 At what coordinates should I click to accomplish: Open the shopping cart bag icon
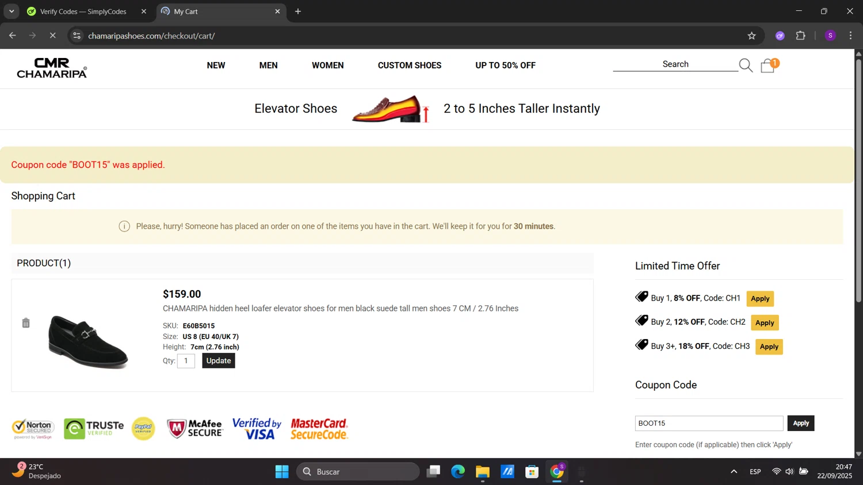(x=769, y=66)
